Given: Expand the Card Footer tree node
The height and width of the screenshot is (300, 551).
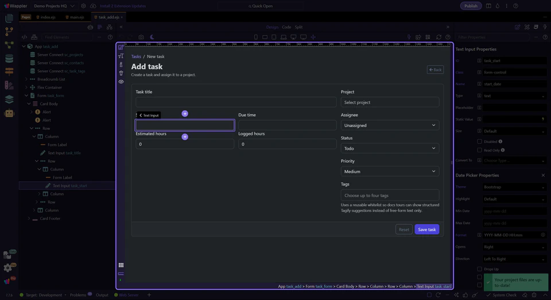Looking at the screenshot, I should click(x=29, y=218).
